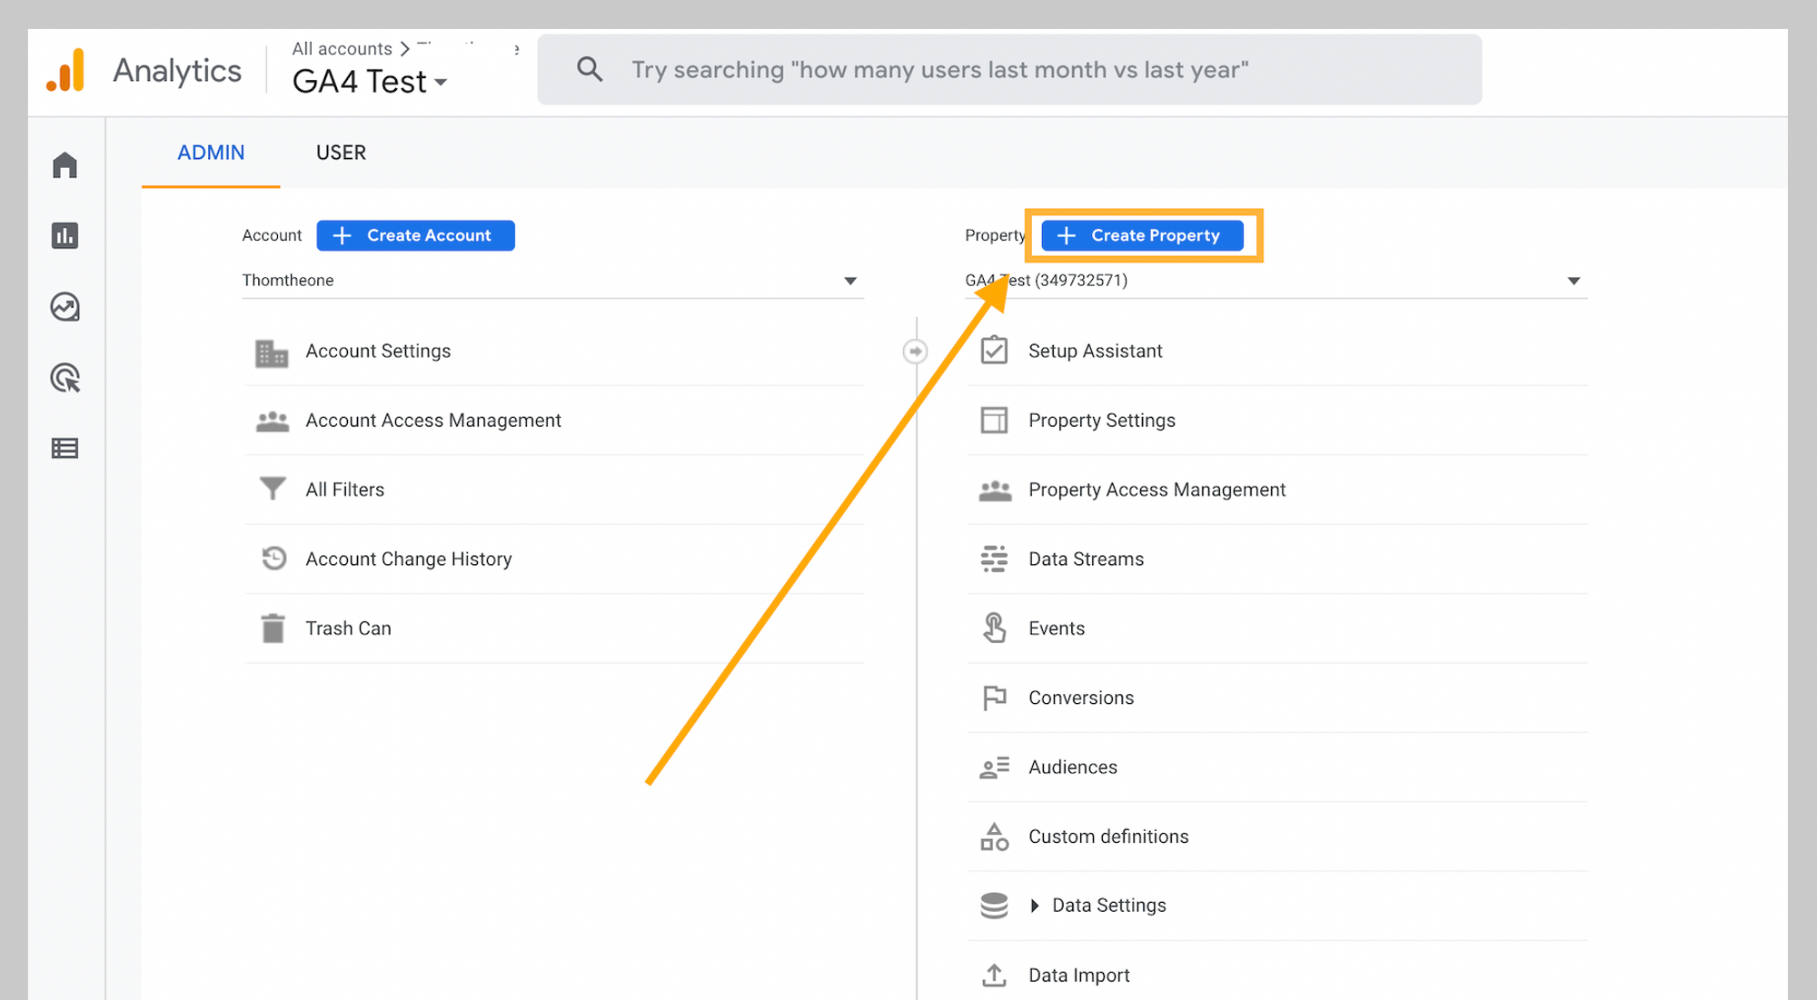Viewport: 1817px width, 1000px height.
Task: Focus the Analytics search field
Action: point(1008,70)
